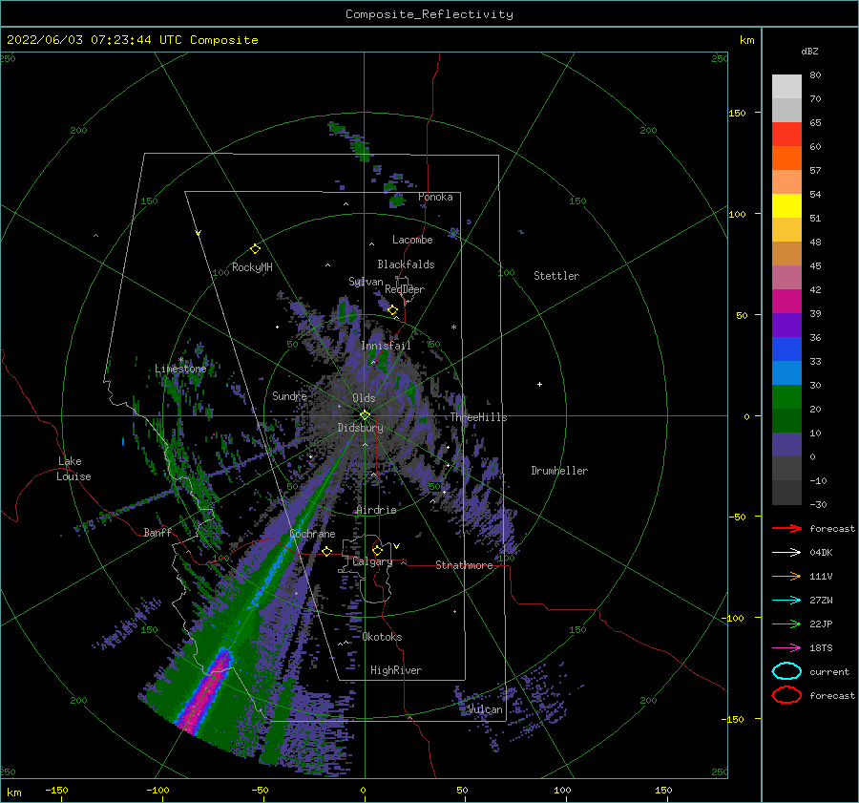Click the Sylvan label
859x803 pixels.
coord(366,282)
